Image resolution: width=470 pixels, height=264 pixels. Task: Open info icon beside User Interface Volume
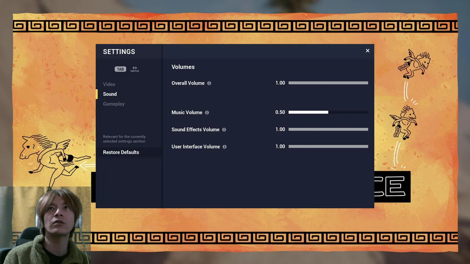tap(225, 147)
